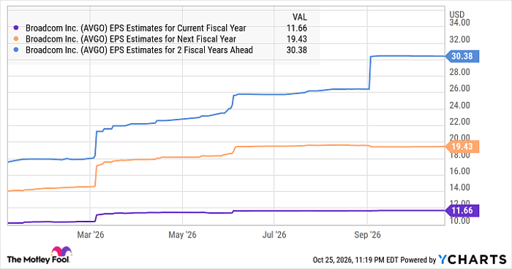The height and width of the screenshot is (269, 512).
Task: Click the purple 11.66 end-value flag
Action: 462,211
